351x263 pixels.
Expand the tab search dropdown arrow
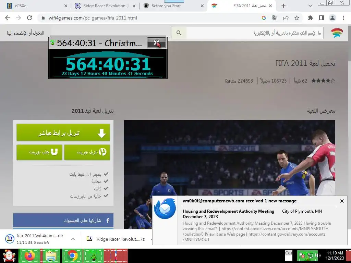(x=310, y=6)
